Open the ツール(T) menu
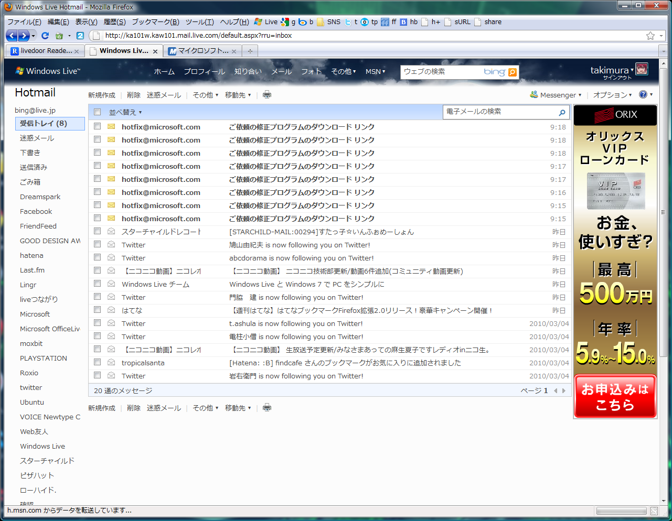Screen dimensions: 672x521 pos(199,22)
